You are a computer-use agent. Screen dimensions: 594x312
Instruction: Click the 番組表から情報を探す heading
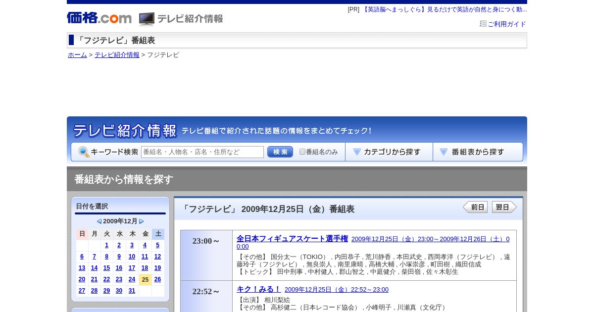coord(124,179)
